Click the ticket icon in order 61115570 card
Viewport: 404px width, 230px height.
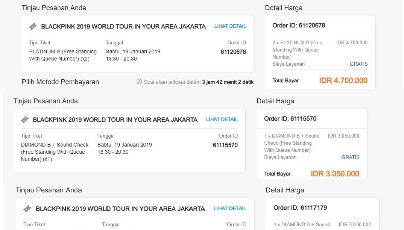(x=25, y=120)
